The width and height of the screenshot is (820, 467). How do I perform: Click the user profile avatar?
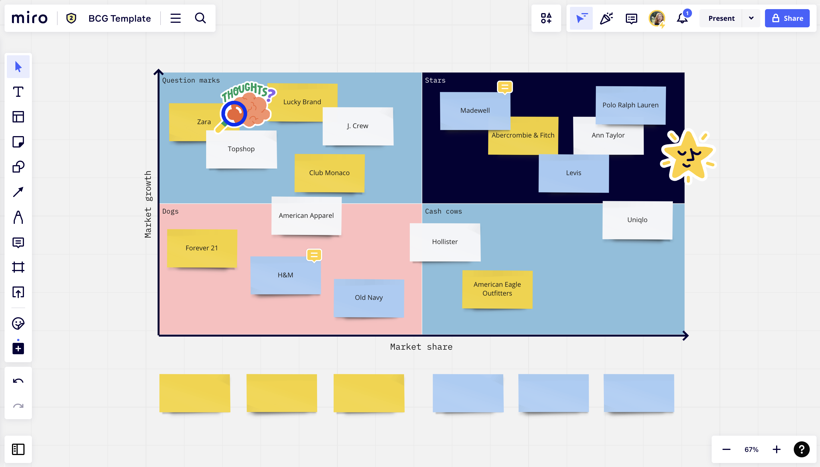[x=657, y=18]
